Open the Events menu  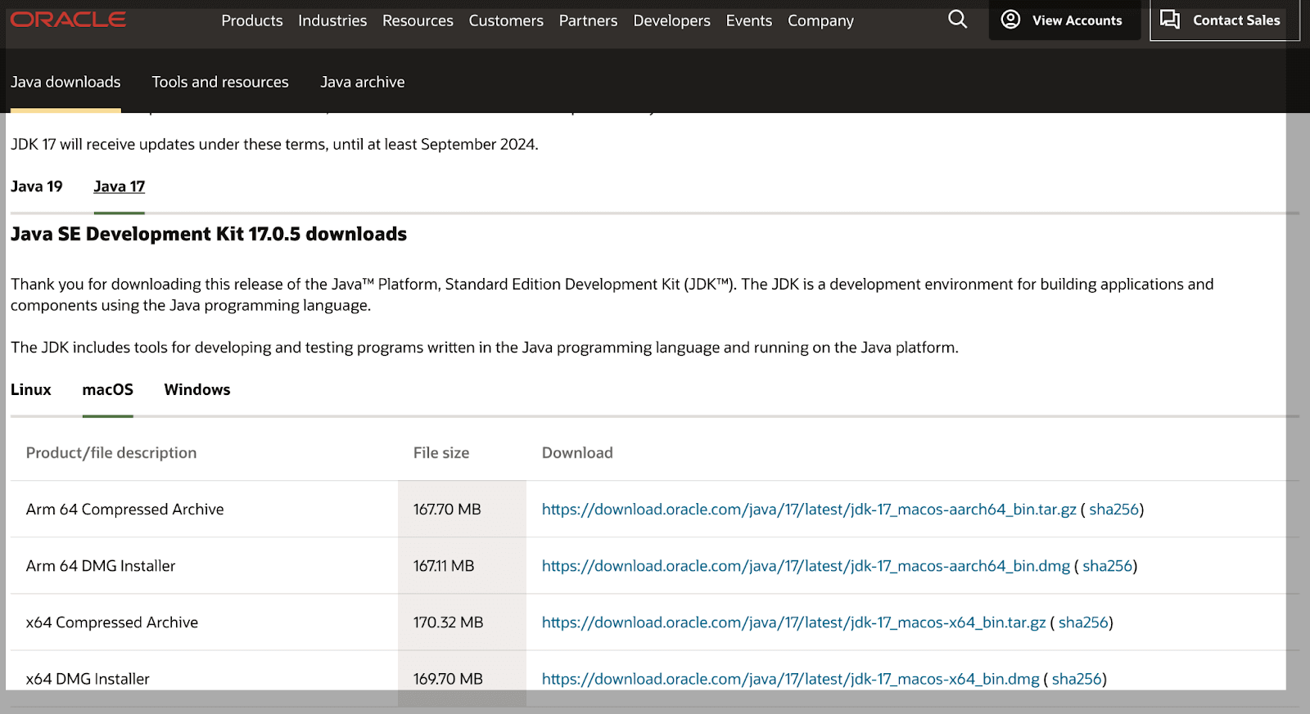tap(749, 20)
